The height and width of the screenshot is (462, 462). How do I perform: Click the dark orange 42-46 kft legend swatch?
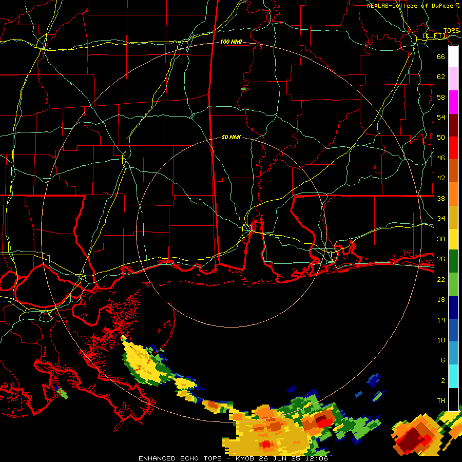[x=453, y=170]
